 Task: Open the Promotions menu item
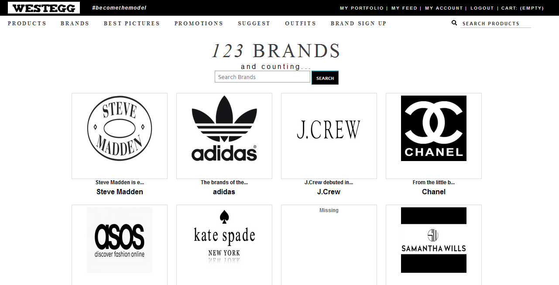point(199,24)
